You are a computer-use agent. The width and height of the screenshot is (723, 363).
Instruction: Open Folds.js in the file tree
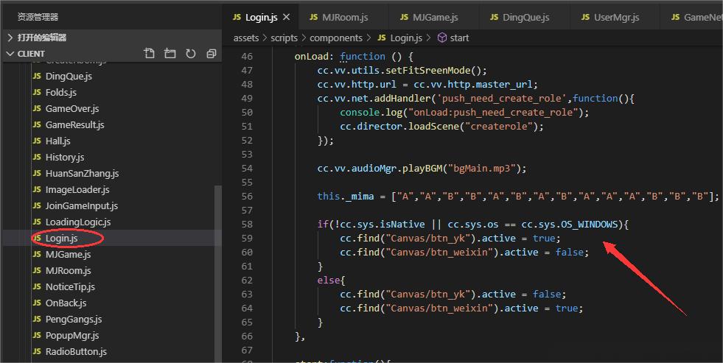61,92
